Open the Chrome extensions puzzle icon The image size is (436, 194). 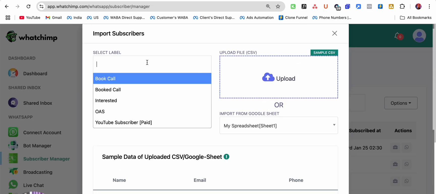(402, 7)
